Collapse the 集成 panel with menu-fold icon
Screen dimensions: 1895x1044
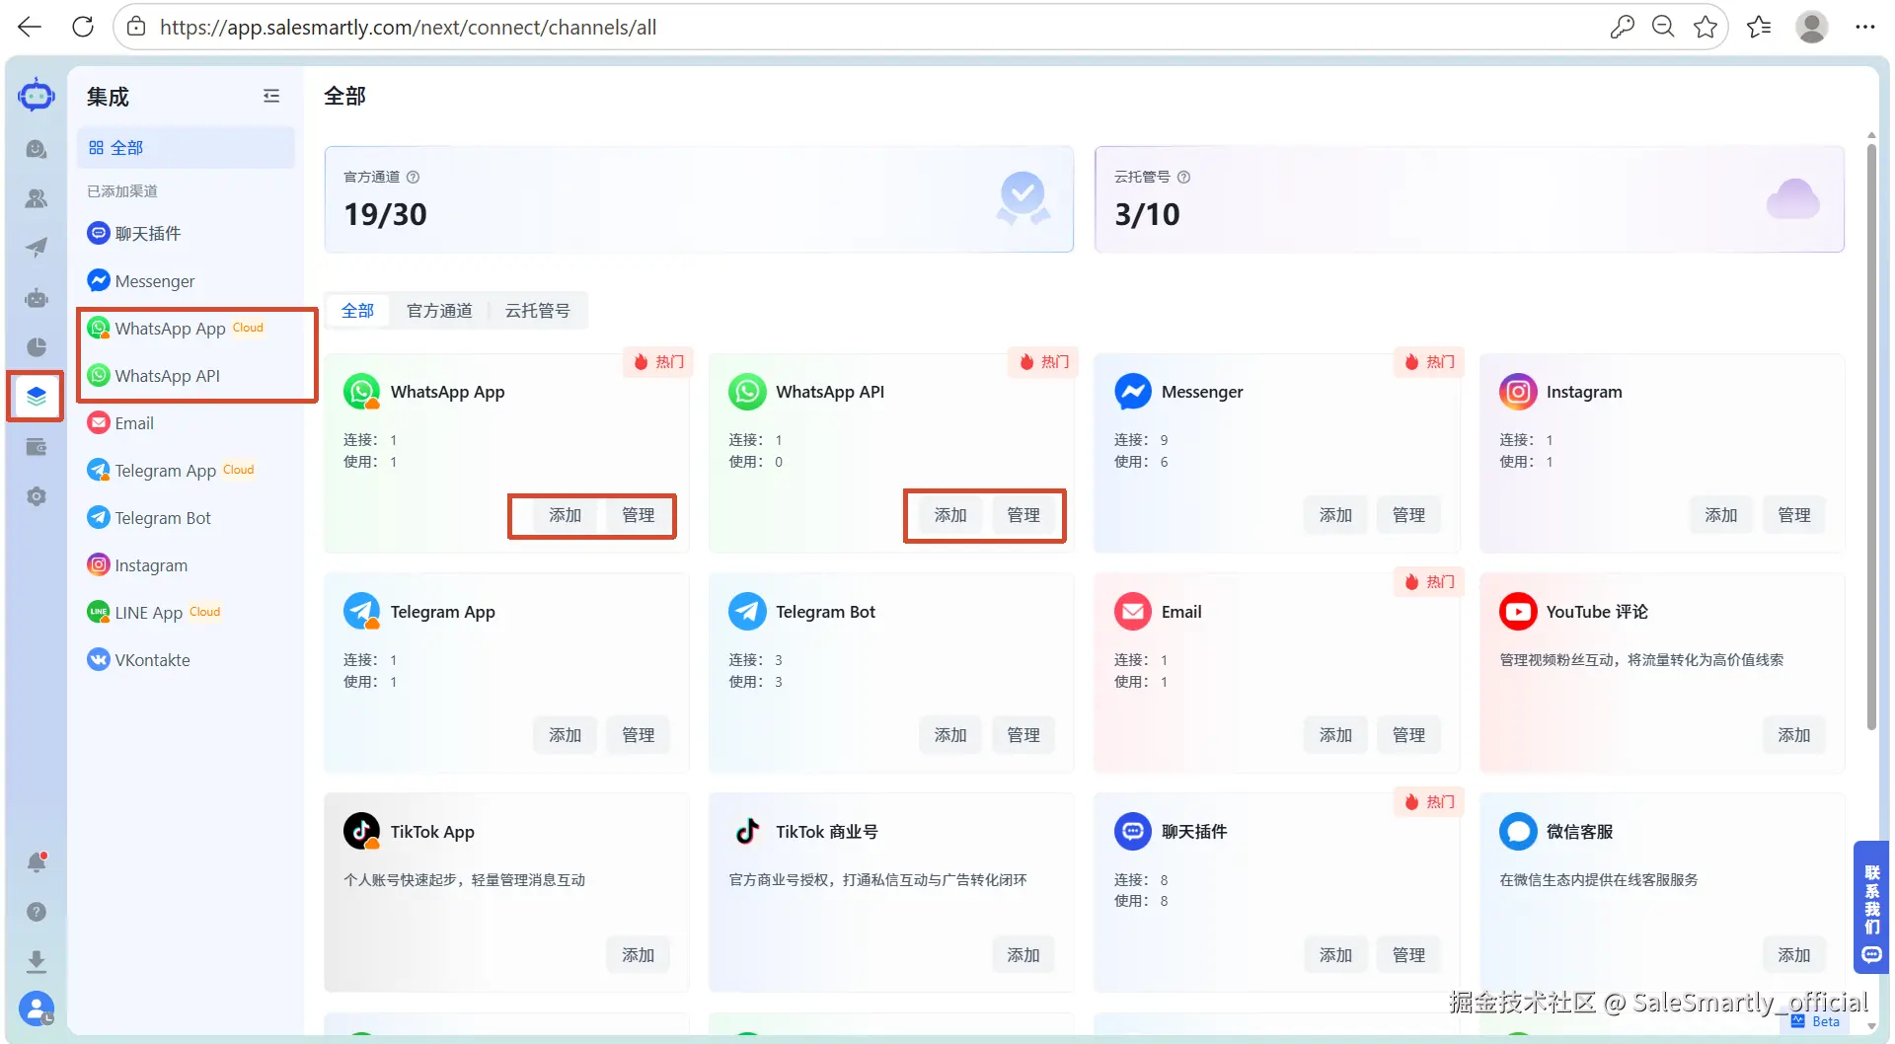pyautogui.click(x=271, y=96)
